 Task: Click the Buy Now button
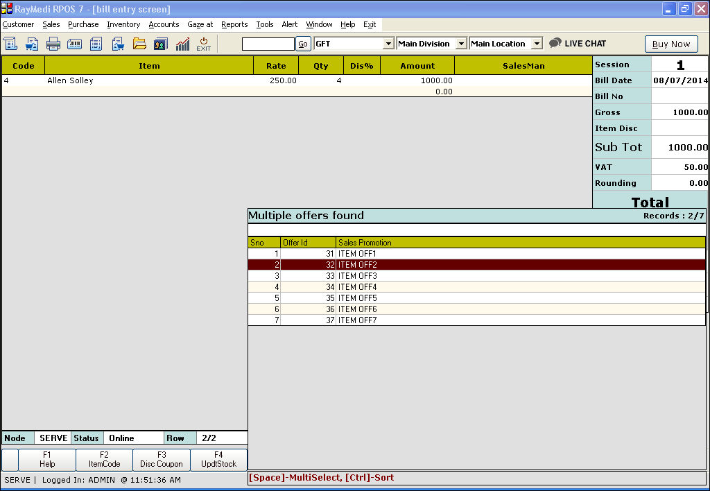(x=671, y=44)
